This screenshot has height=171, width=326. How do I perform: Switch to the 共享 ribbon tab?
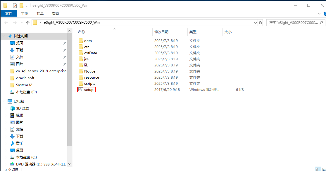pyautogui.click(x=40, y=13)
